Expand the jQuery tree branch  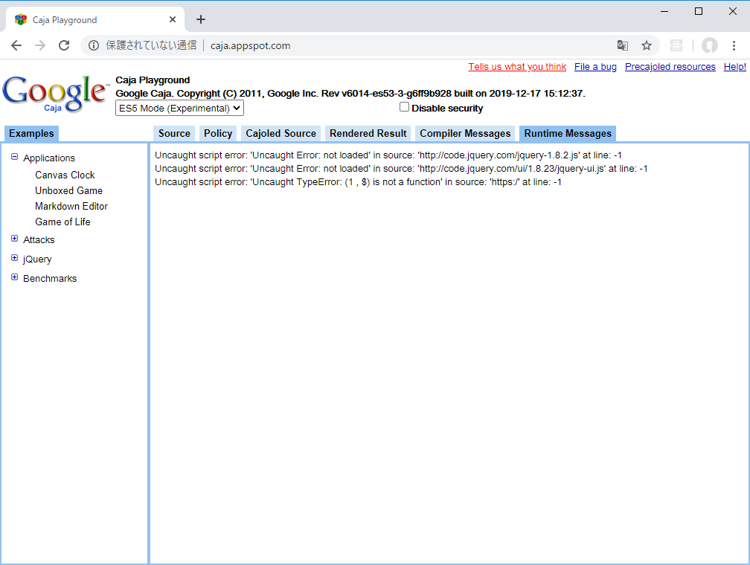(x=13, y=259)
